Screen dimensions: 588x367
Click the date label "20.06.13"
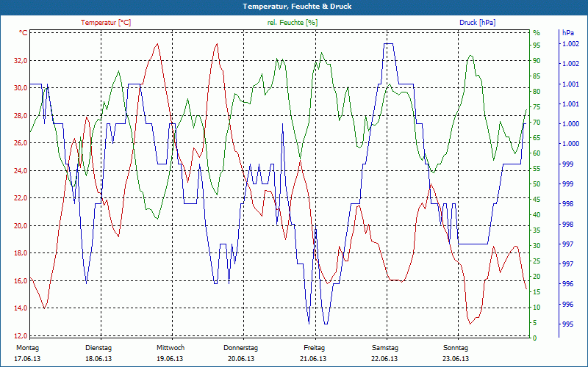(241, 359)
